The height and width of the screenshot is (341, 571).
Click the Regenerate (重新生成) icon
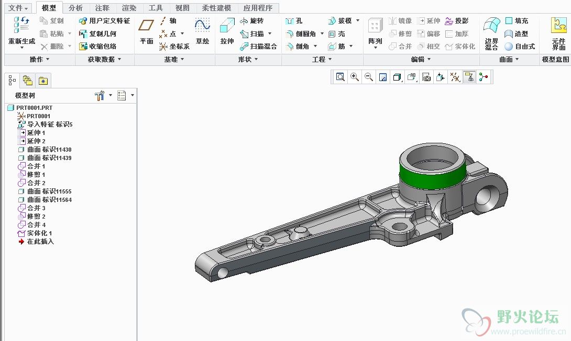click(x=21, y=25)
